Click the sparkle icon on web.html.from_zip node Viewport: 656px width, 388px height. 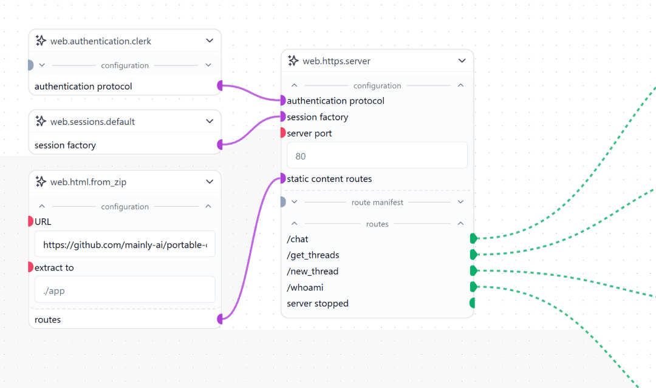coord(41,182)
